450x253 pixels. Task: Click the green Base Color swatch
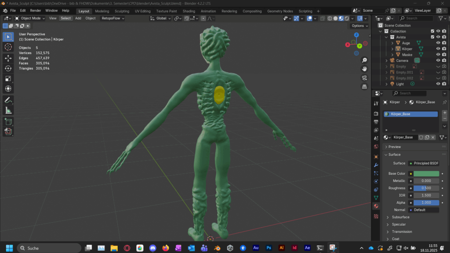426,173
